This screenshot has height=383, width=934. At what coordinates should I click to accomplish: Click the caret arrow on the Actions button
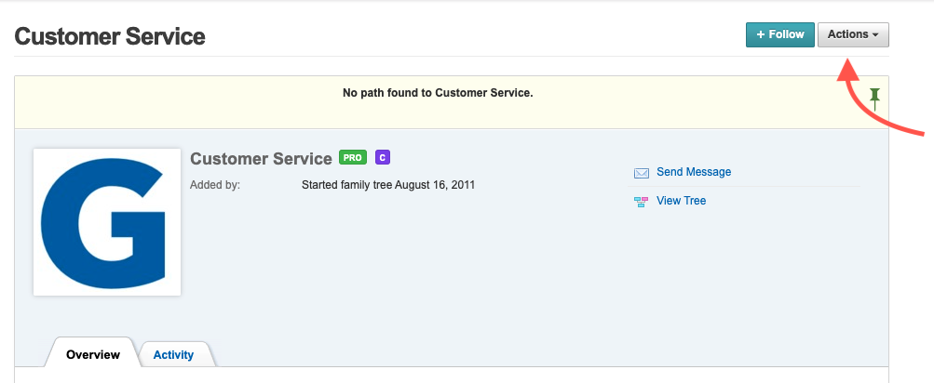click(x=876, y=35)
